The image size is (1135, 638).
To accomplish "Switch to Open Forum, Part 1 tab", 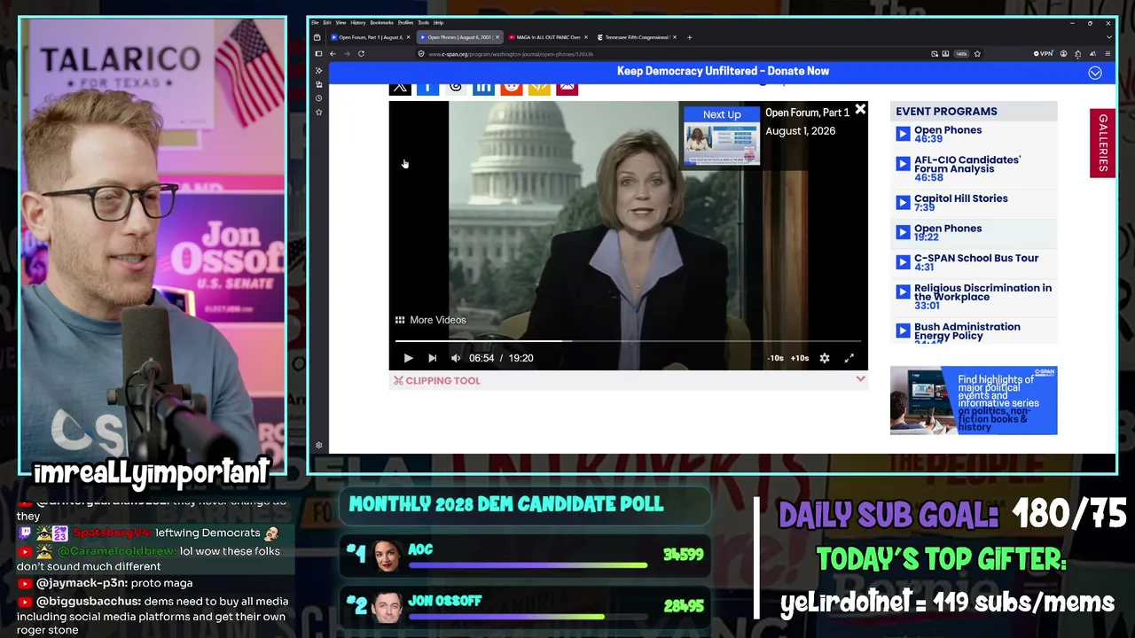I will [370, 37].
